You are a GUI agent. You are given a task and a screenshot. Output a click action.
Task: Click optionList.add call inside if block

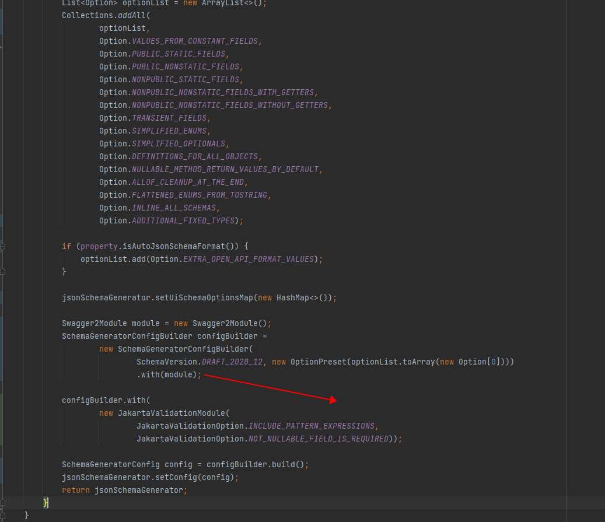point(113,259)
